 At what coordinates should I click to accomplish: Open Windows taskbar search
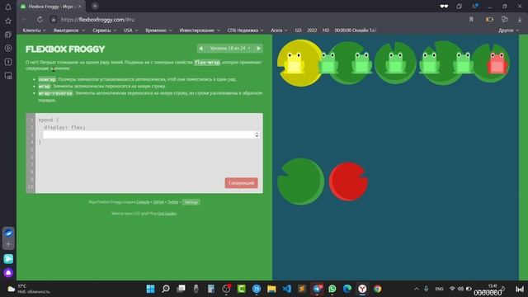click(x=166, y=289)
